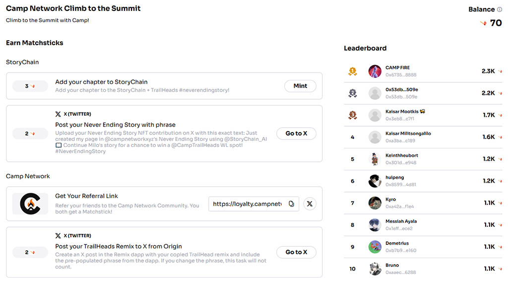Click the balance value 70
This screenshot has height=283, width=508.
tap(496, 23)
